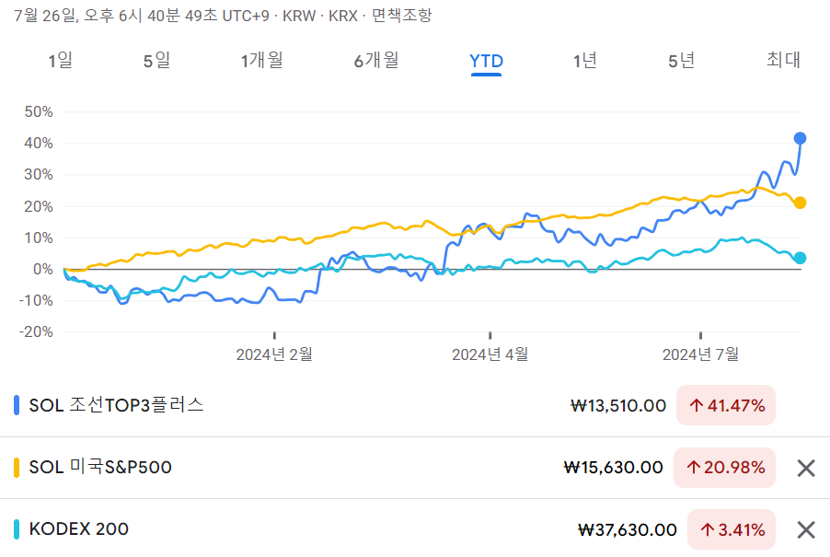Click the 2024년 4월 axis label

coord(490,354)
